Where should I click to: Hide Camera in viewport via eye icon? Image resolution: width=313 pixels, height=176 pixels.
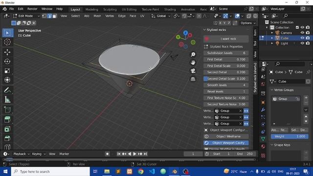pyautogui.click(x=302, y=33)
